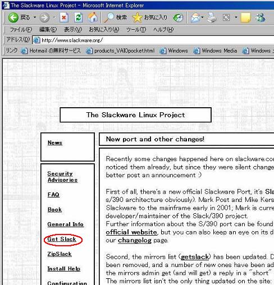Open the Tools menu (ツール)

pos(136,30)
